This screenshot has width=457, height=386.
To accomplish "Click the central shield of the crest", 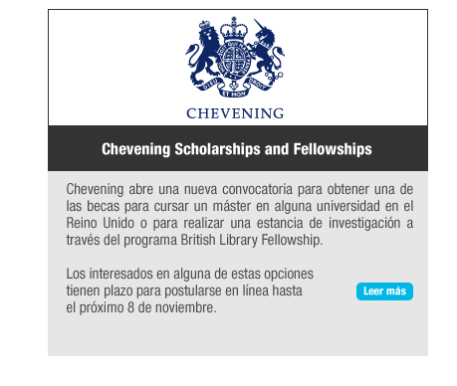I will [234, 59].
